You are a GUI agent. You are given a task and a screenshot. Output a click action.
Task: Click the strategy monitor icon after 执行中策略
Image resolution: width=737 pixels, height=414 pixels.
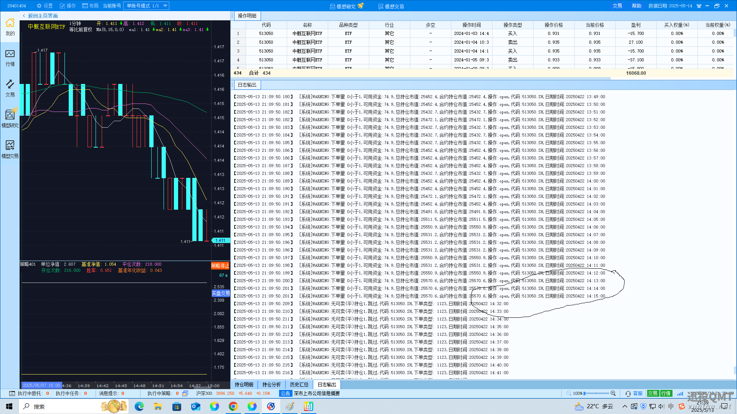click(x=185, y=393)
